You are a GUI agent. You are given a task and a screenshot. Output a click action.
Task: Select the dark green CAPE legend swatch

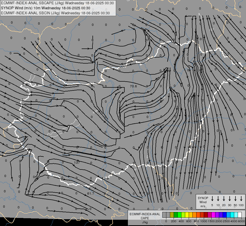(x=176, y=215)
